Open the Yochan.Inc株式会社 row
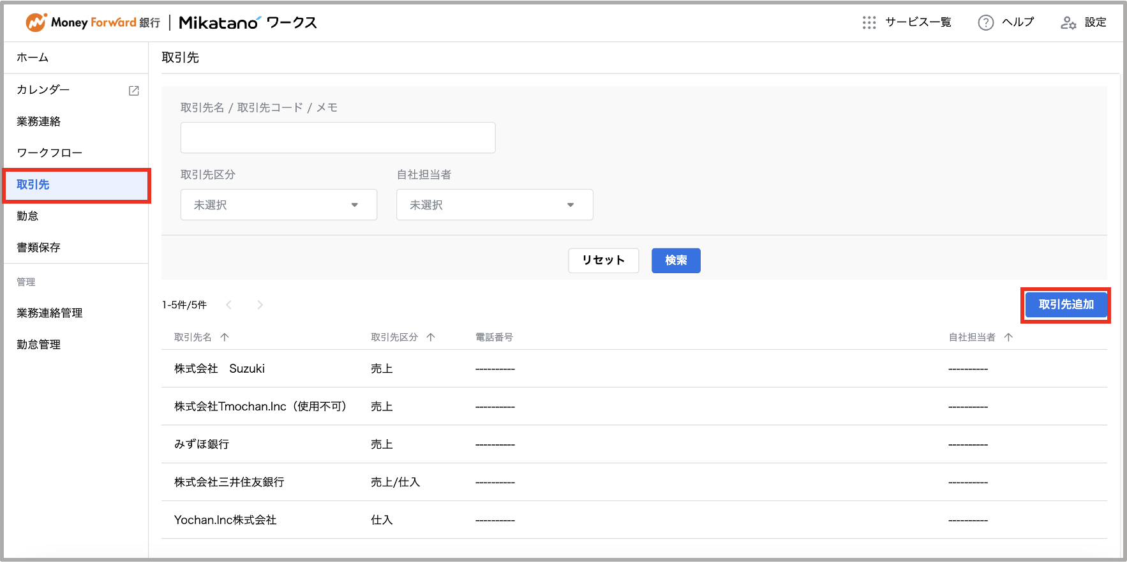Screen dimensions: 1127x563 634,520
